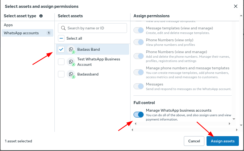This screenshot has width=244, height=151.
Task: Close the assign permissions dialog
Action: (x=236, y=6)
